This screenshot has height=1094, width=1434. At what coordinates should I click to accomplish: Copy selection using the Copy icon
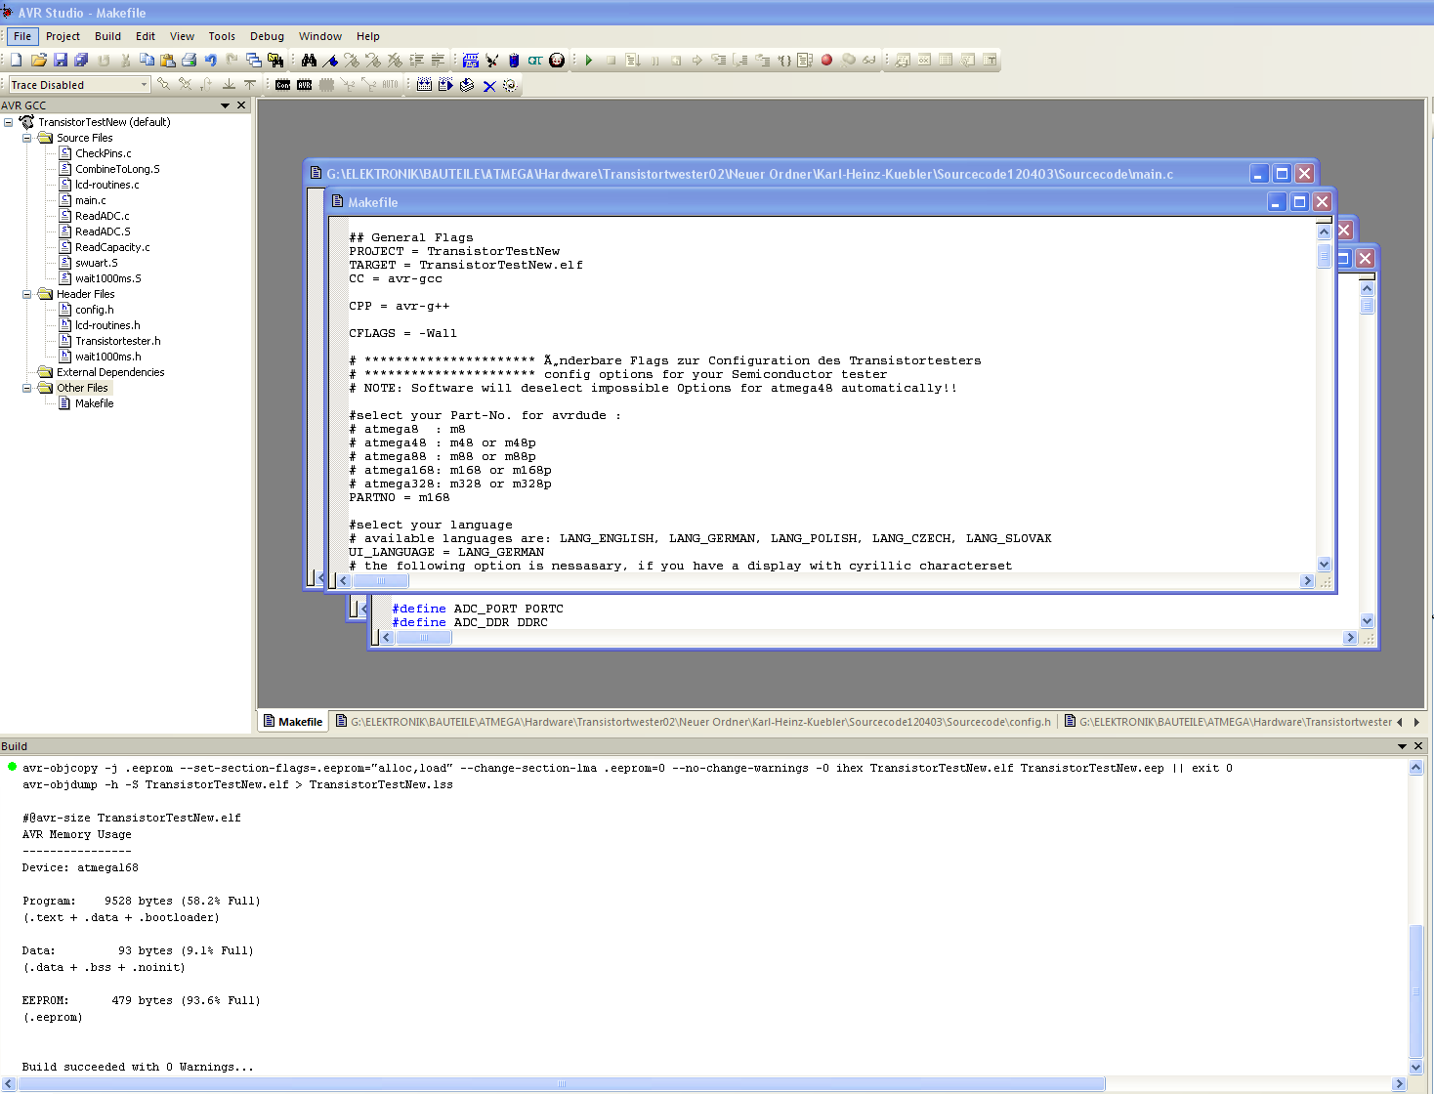[x=147, y=61]
